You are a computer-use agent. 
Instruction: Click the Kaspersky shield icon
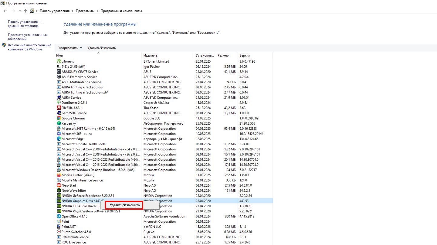(x=59, y=123)
